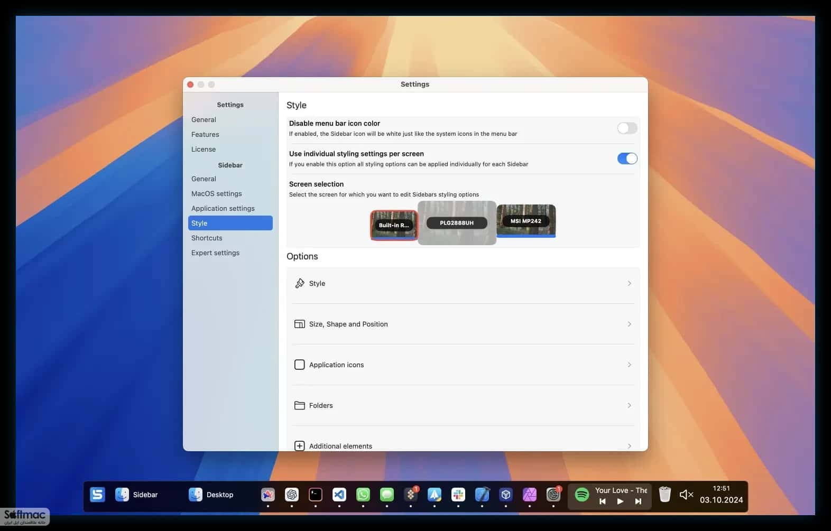Click the 03.10.2024 date in dock
This screenshot has width=831, height=531.
[721, 500]
